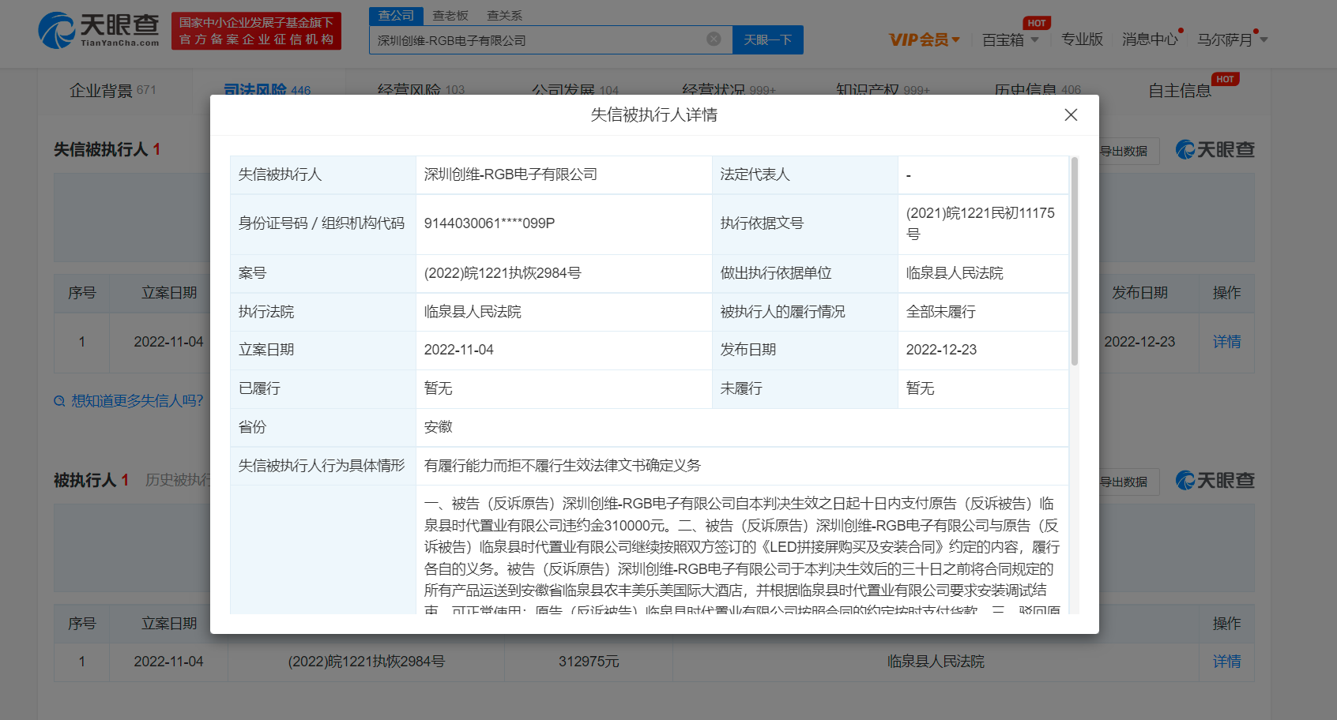The height and width of the screenshot is (720, 1337).
Task: Switch to 查老板 search tab
Action: [x=450, y=16]
